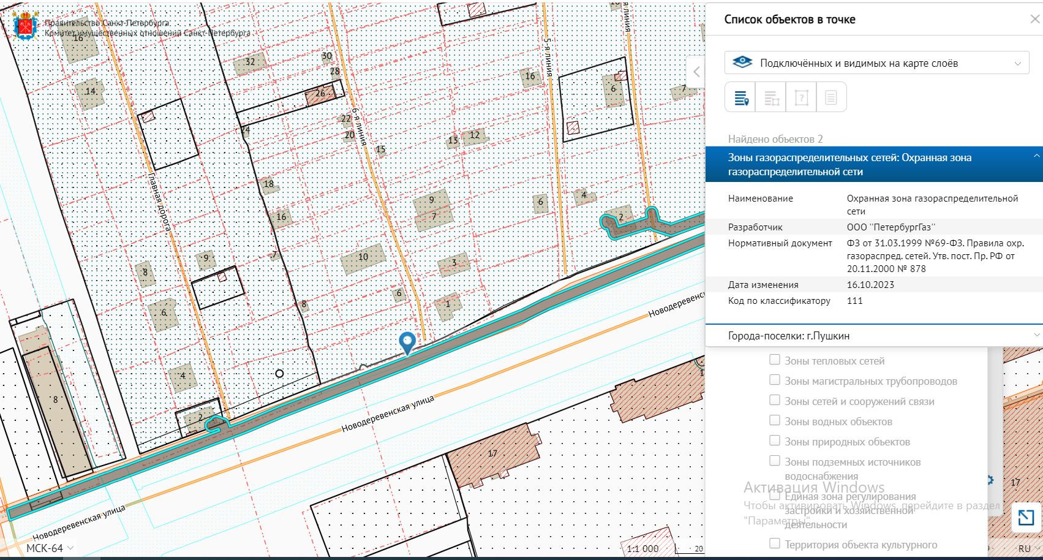Click the expand map fullscreen icon
Viewport: 1043px width, 560px height.
coord(1025,518)
